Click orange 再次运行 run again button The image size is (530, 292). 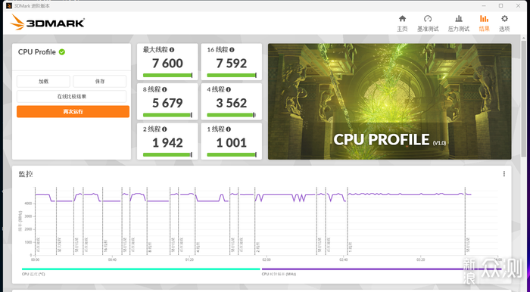coord(73,112)
